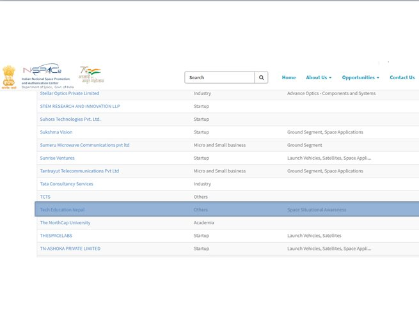The width and height of the screenshot is (419, 315).
Task: Click 'Launch Vehicles, Satellites, Space Appli...' in Sunrise Ventures row
Action: 329,158
